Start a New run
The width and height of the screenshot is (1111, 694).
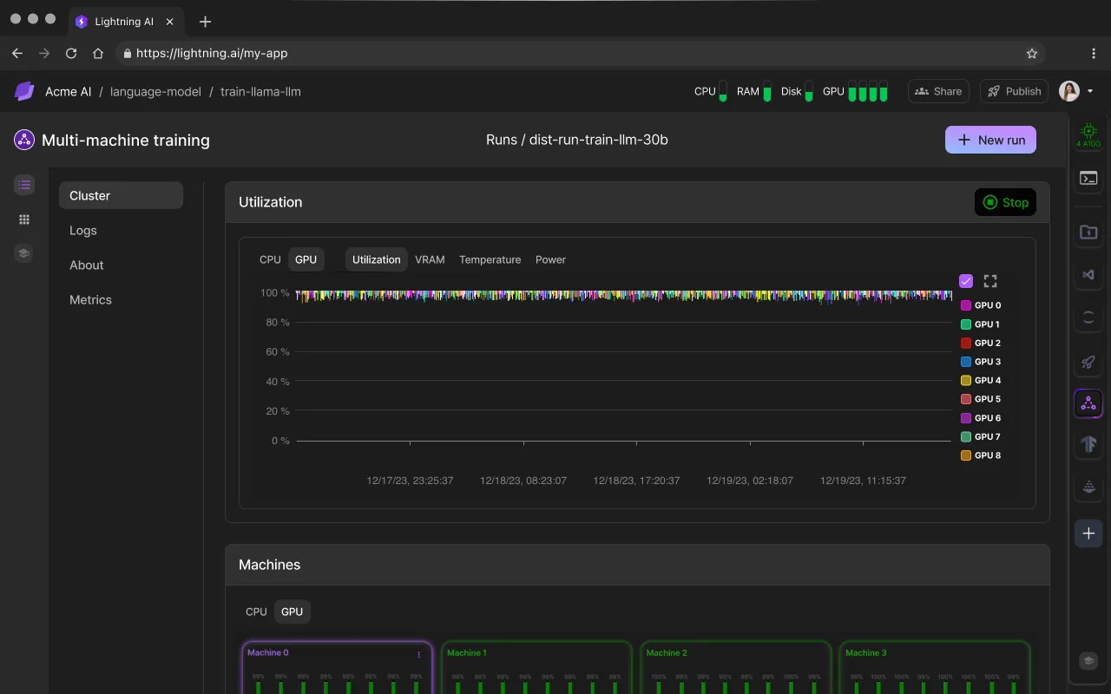tap(990, 140)
